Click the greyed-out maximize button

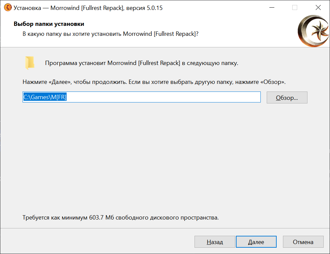[x=295, y=8]
